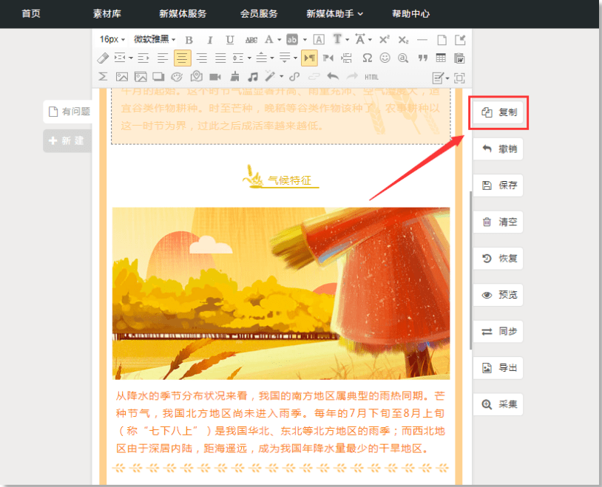Insert a video
The image size is (602, 487).
point(215,77)
